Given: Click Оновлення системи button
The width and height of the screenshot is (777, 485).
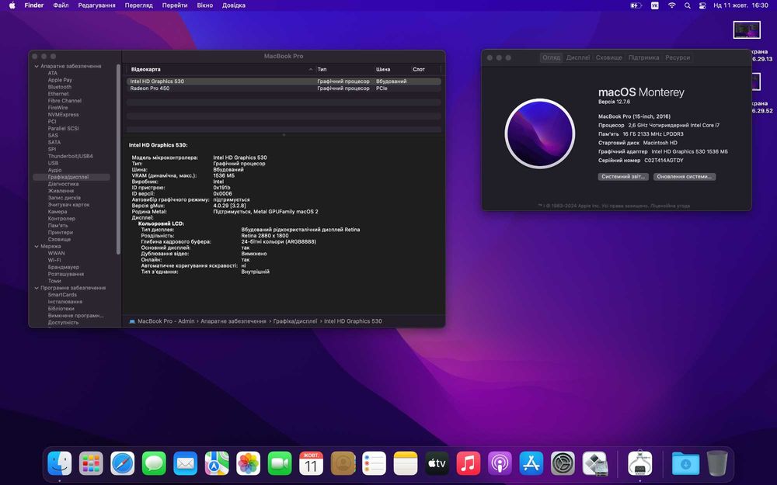Looking at the screenshot, I should click(685, 177).
